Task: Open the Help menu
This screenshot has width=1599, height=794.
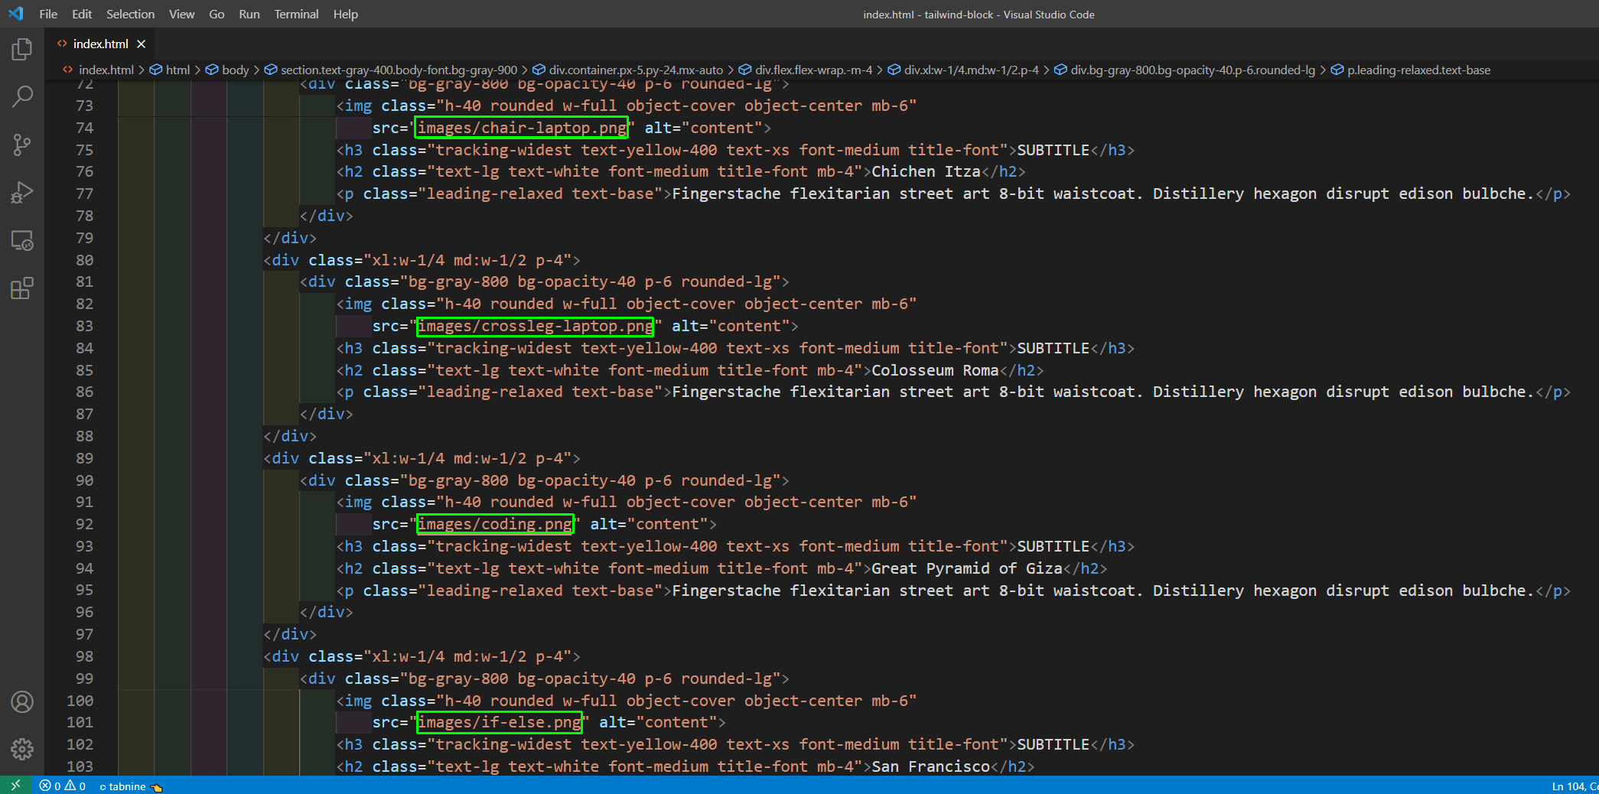Action: [x=346, y=14]
